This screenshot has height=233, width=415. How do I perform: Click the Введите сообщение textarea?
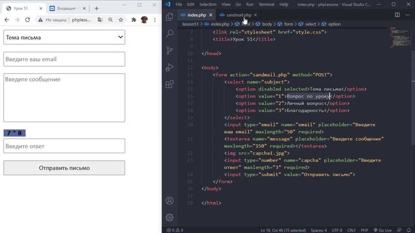(x=64, y=98)
